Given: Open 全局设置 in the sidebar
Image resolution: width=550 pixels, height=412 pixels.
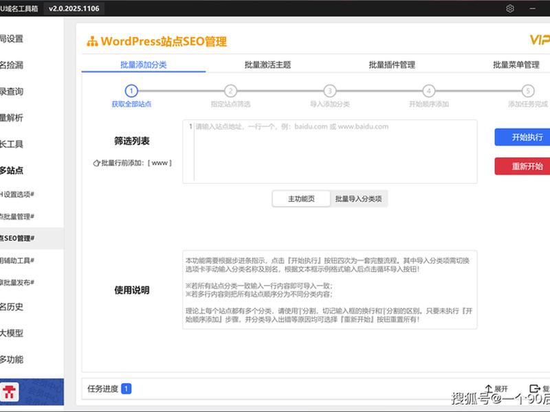Looking at the screenshot, I should tap(12, 38).
